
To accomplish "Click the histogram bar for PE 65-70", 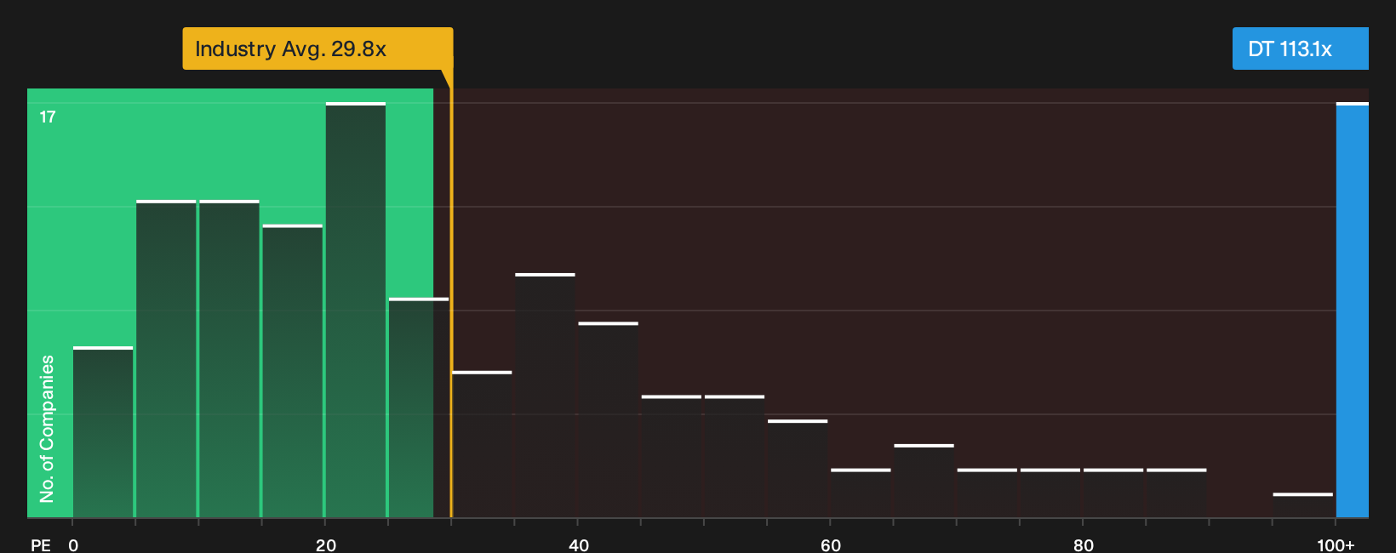I will click(924, 481).
